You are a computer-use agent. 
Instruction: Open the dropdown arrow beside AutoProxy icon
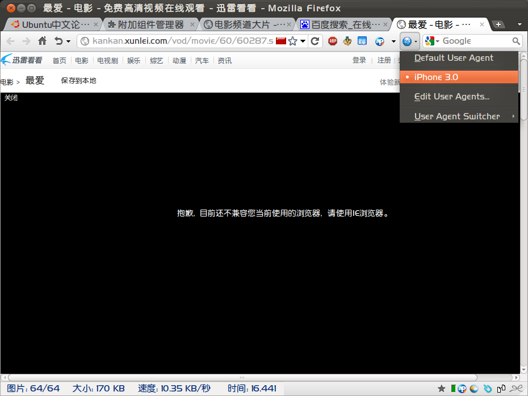[393, 41]
